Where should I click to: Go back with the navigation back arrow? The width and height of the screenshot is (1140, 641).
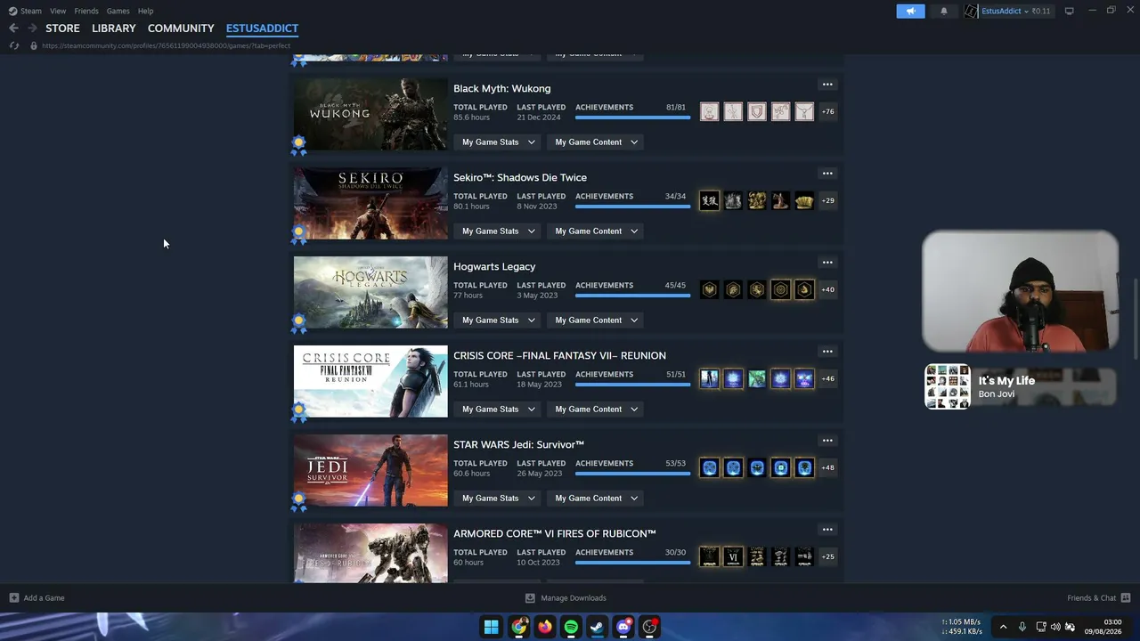click(x=13, y=28)
